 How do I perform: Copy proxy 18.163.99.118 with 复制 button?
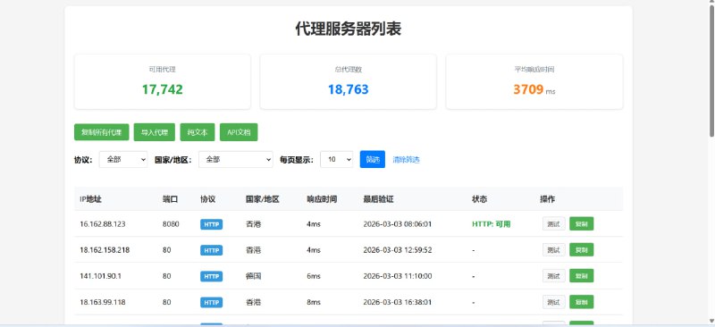(582, 302)
